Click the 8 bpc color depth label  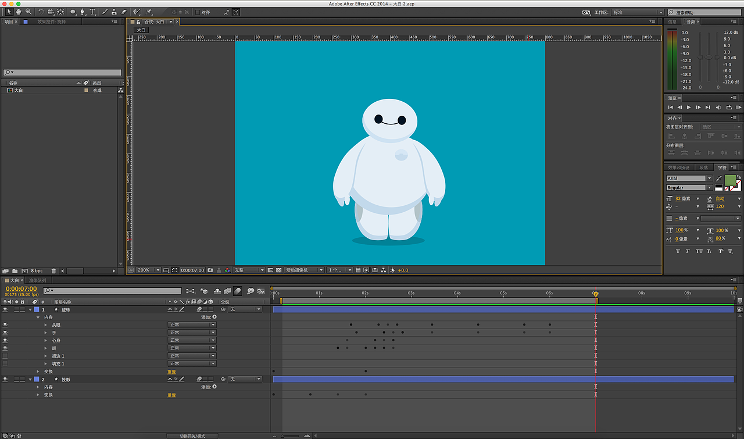(x=37, y=271)
